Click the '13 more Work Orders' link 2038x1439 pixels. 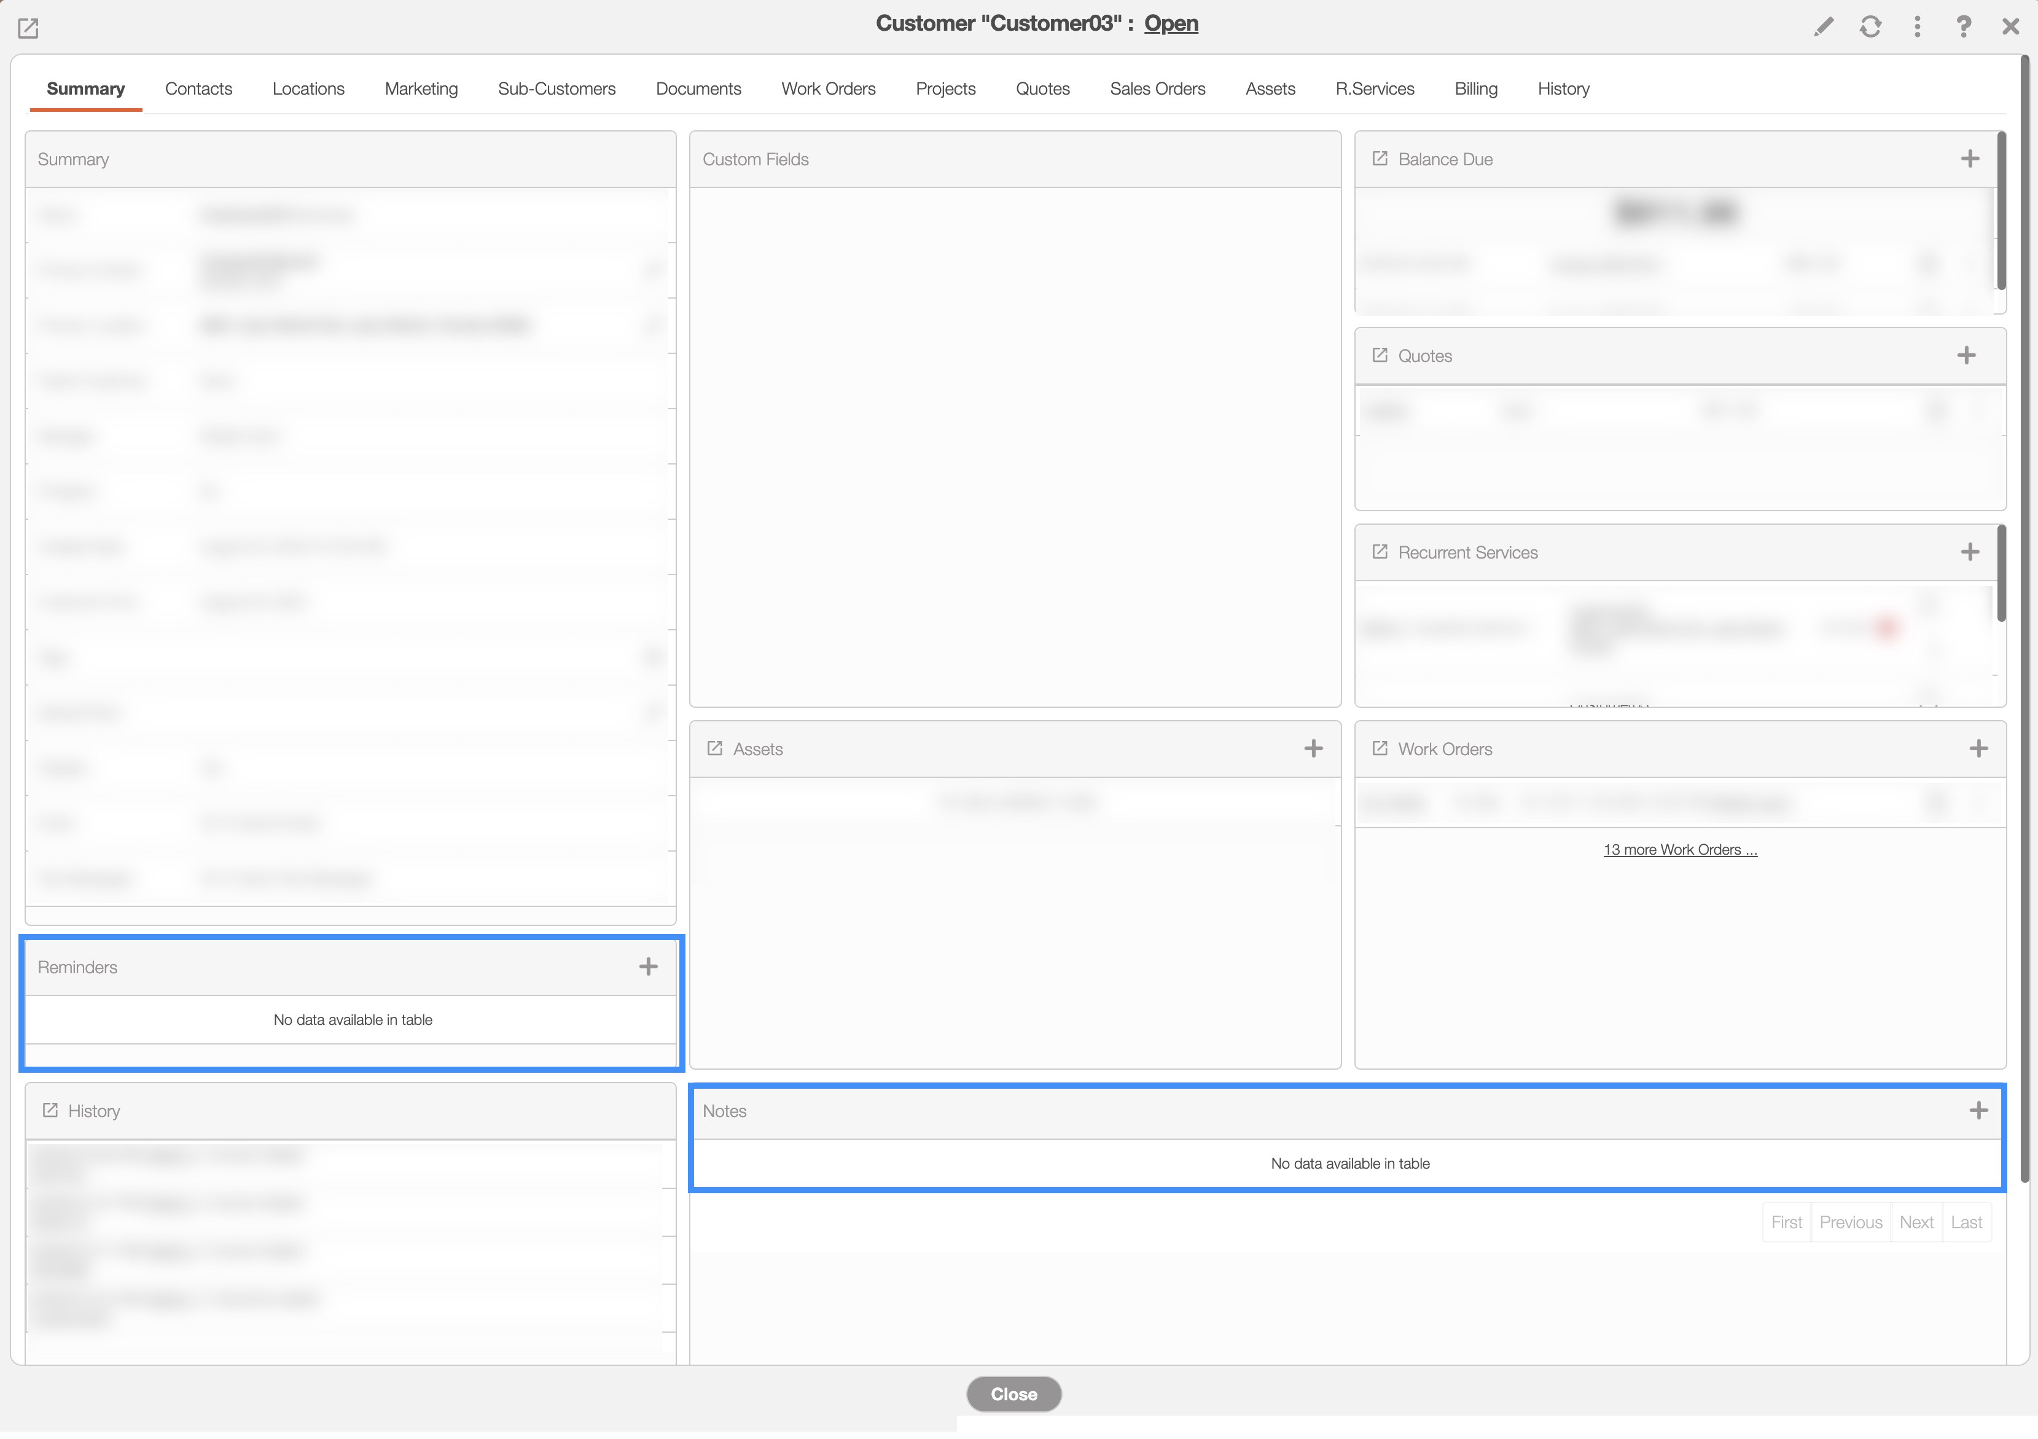coord(1681,850)
